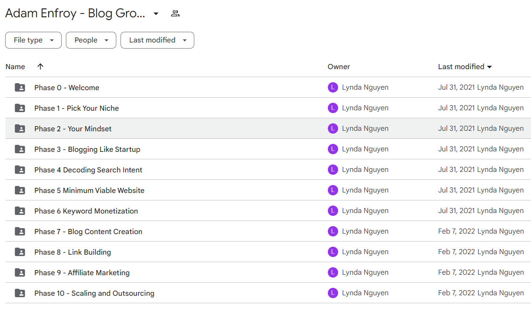Click the Phase 0 - Welcome folder icon

click(20, 87)
